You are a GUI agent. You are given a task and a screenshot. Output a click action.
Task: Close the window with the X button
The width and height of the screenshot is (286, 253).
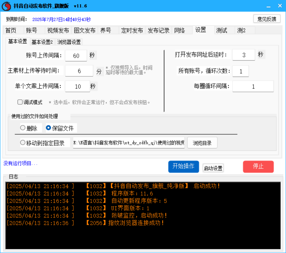click(x=280, y=6)
